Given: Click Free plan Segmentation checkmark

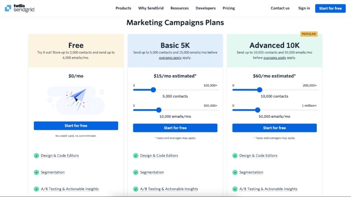Looking at the screenshot, I should point(36,172).
